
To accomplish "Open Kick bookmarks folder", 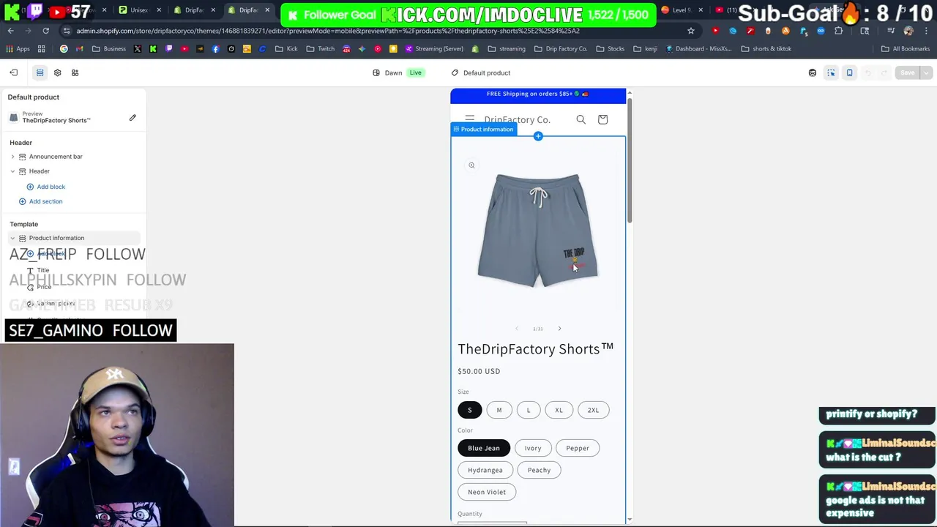I will point(286,49).
